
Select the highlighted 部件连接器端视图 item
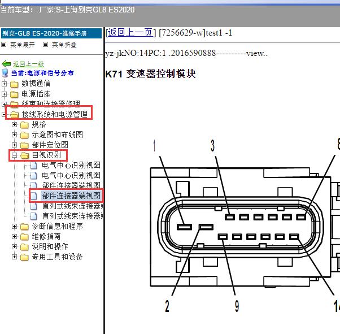tap(71, 196)
